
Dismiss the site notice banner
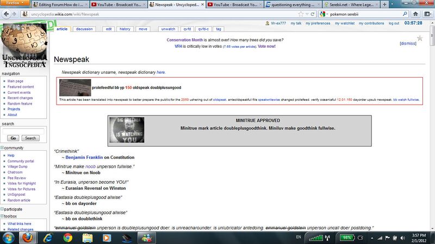(x=408, y=43)
